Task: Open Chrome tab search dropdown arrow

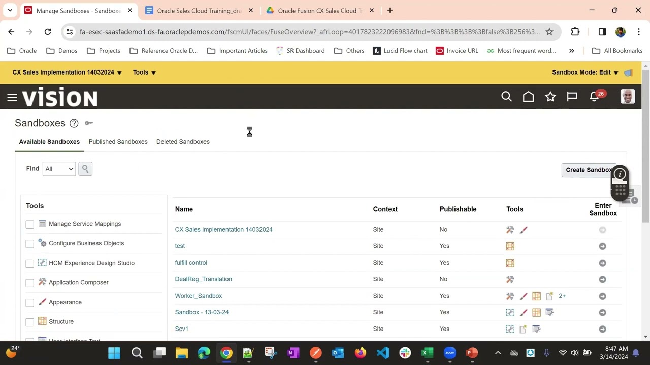Action: (10, 10)
